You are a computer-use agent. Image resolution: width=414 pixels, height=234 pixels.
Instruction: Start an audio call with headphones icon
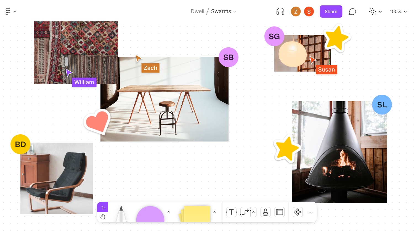[x=280, y=11]
